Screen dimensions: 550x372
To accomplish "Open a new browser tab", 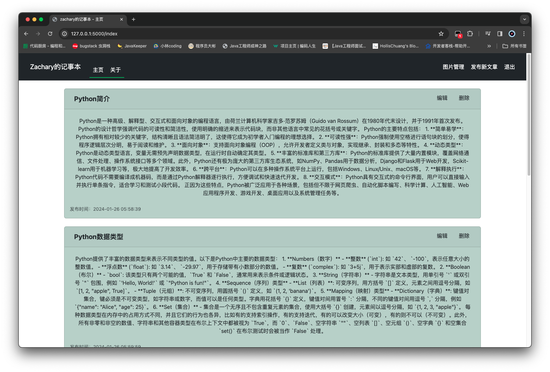I will click(134, 19).
